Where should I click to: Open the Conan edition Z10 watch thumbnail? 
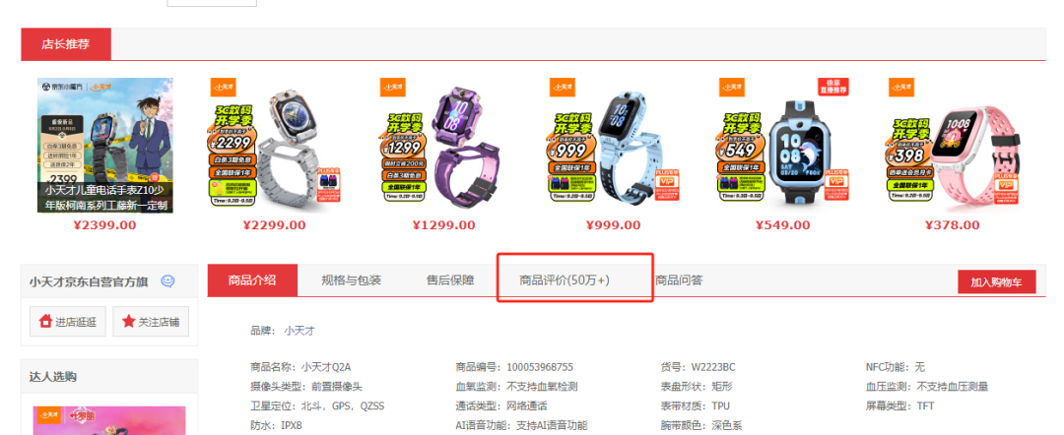click(x=105, y=145)
